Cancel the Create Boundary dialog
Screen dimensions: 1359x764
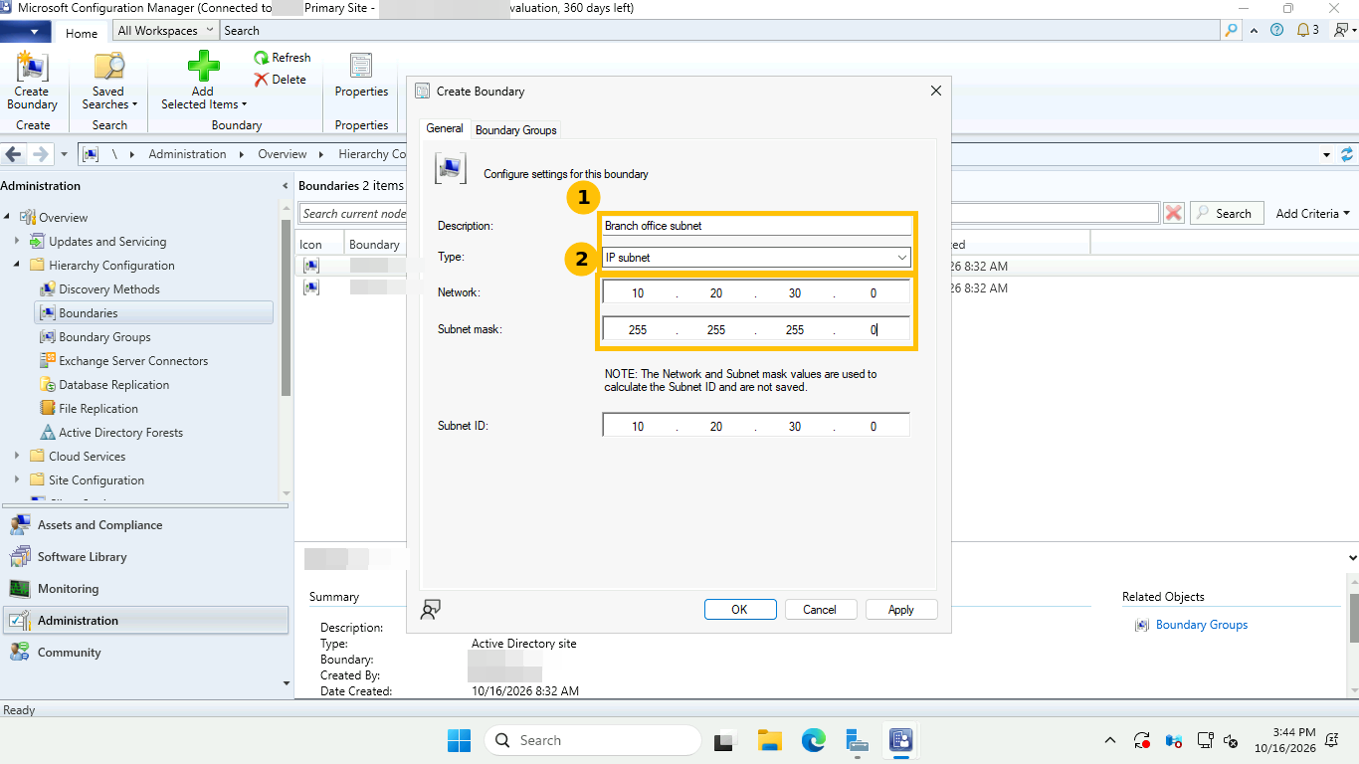[820, 610]
